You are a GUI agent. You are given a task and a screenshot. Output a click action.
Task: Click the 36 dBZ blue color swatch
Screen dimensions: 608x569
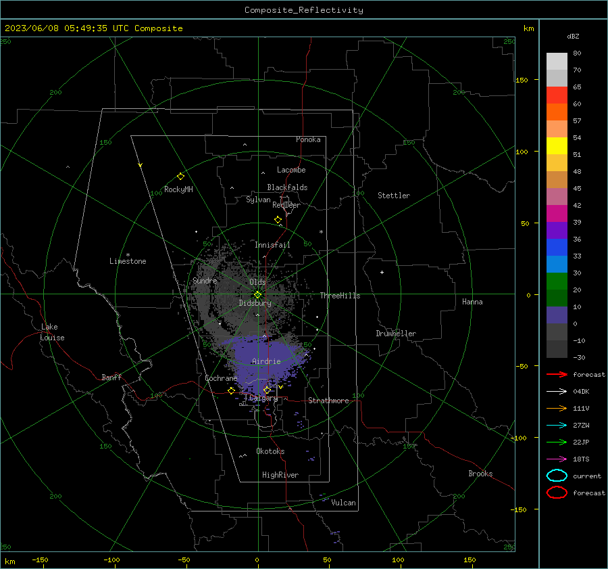[557, 248]
